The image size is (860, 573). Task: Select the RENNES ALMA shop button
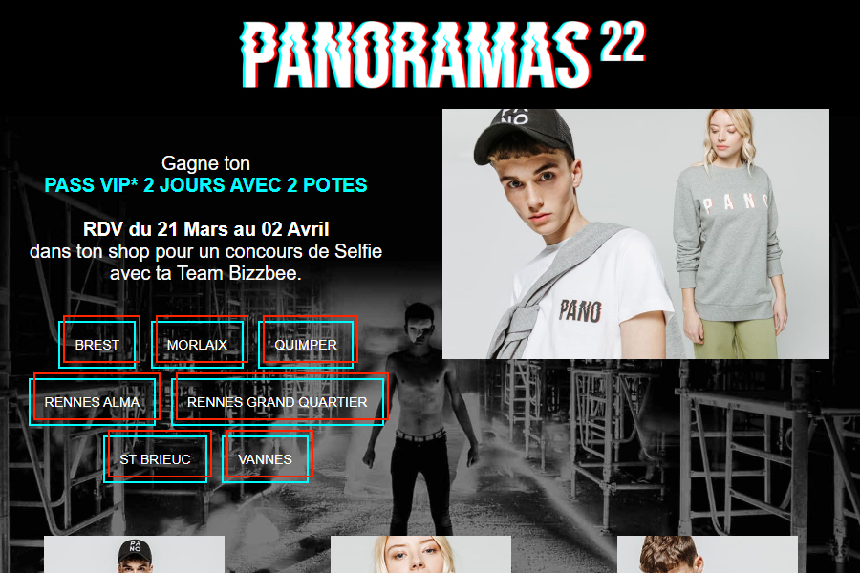(x=95, y=400)
